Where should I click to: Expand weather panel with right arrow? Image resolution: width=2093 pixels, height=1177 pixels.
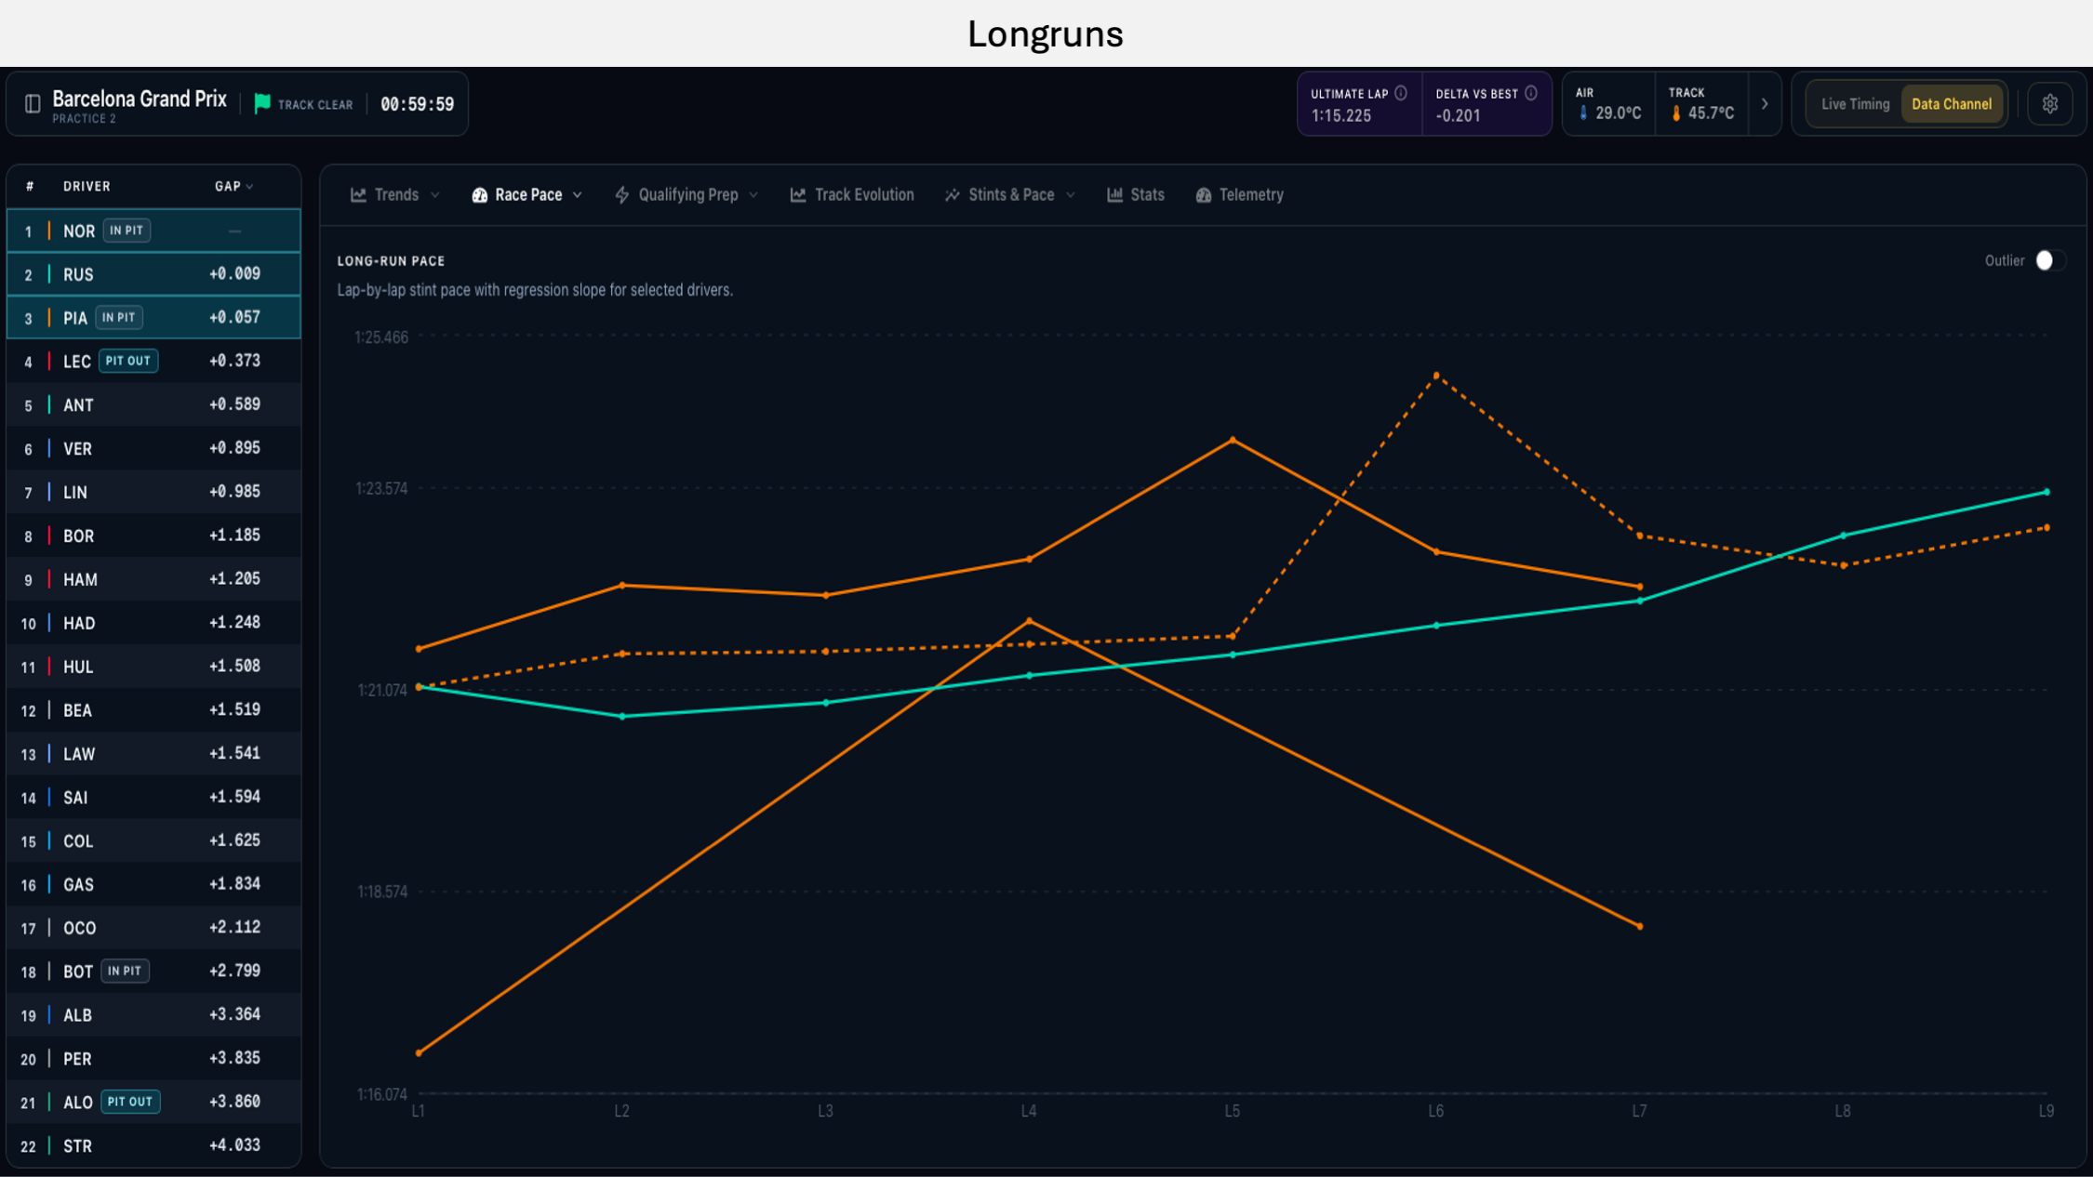(1765, 104)
